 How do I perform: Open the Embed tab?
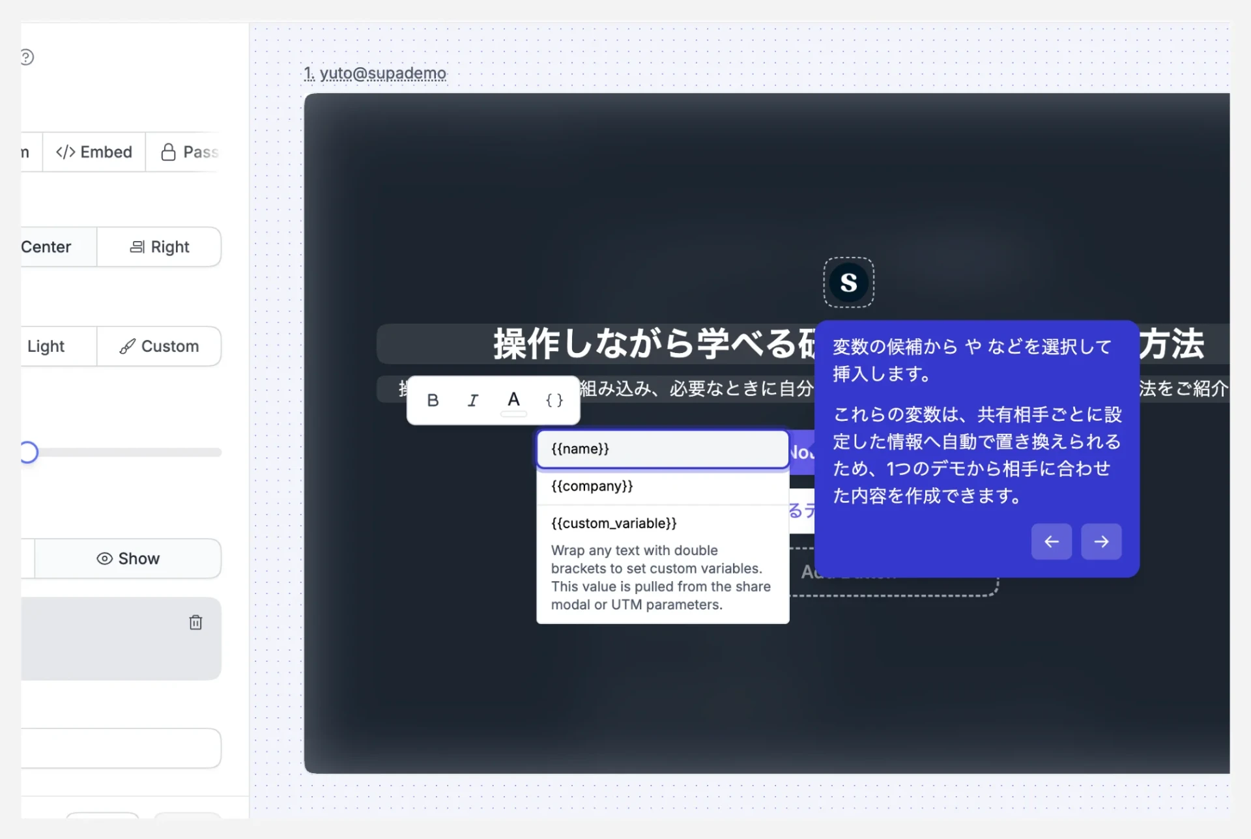[x=94, y=152]
